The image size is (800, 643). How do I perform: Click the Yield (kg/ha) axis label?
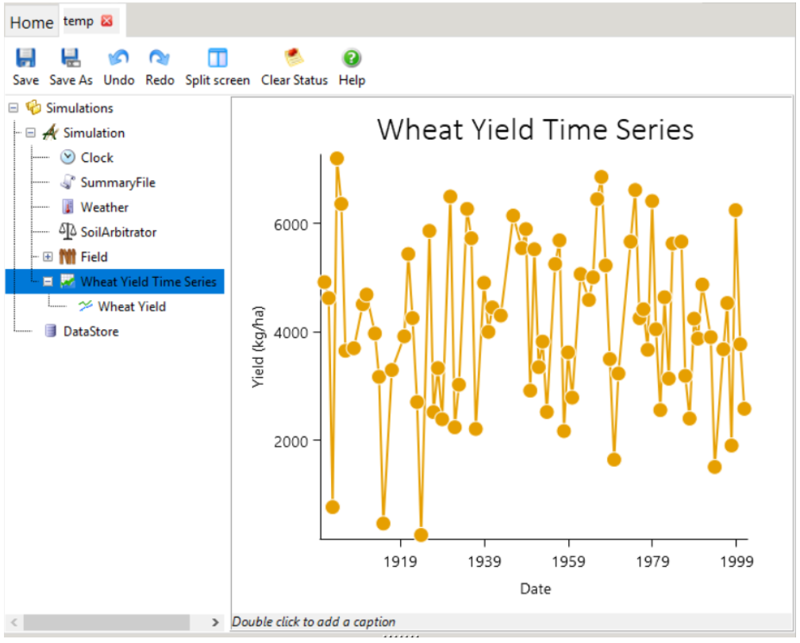(x=259, y=347)
